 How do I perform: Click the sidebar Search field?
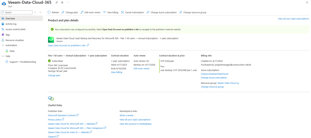(x=17, y=12)
